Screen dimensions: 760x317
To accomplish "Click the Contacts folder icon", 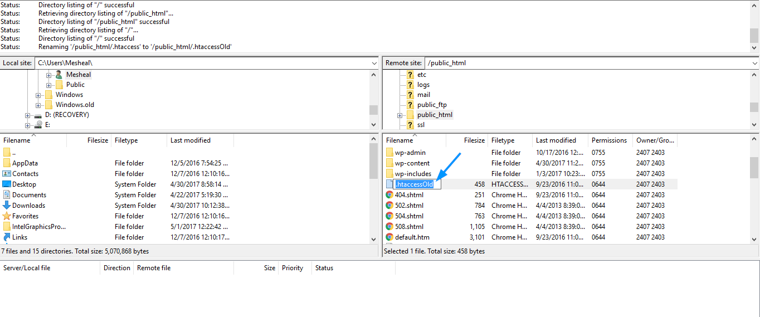I will (7, 174).
